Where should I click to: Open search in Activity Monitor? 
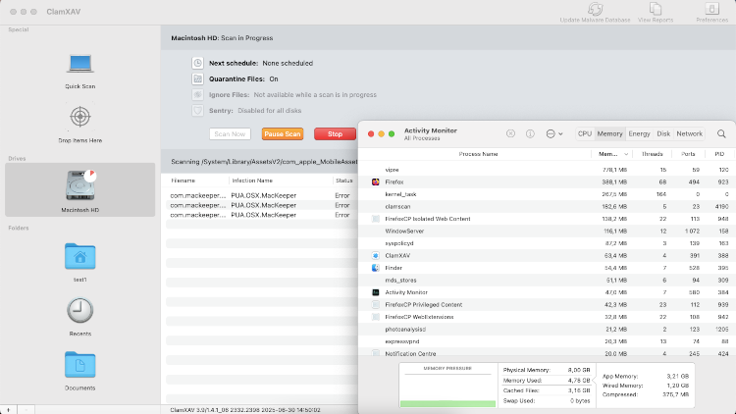(721, 133)
